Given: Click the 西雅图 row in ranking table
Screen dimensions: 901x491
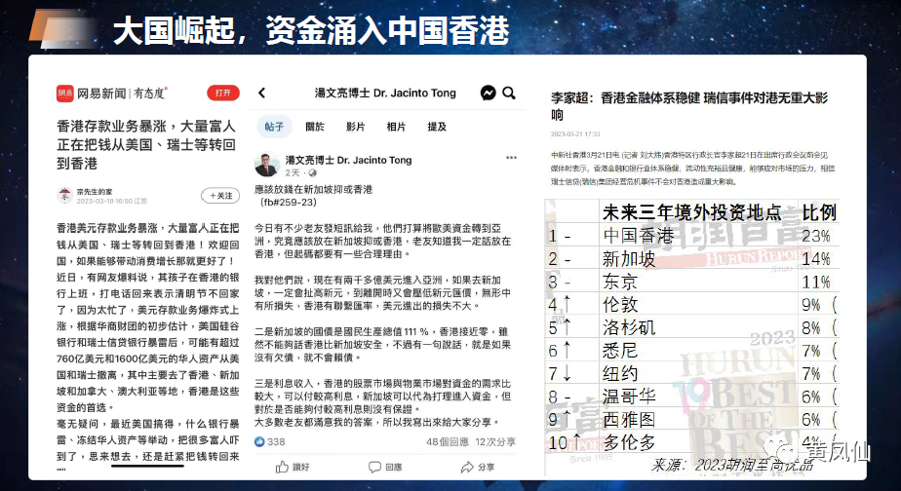Looking at the screenshot, I should click(692, 419).
